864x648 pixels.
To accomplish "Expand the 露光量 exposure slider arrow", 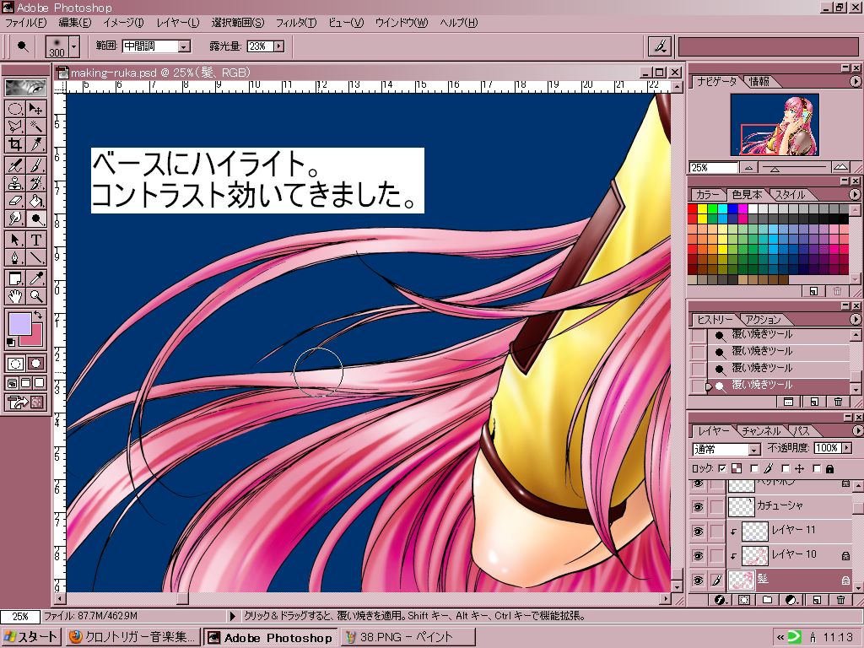I will 278,46.
